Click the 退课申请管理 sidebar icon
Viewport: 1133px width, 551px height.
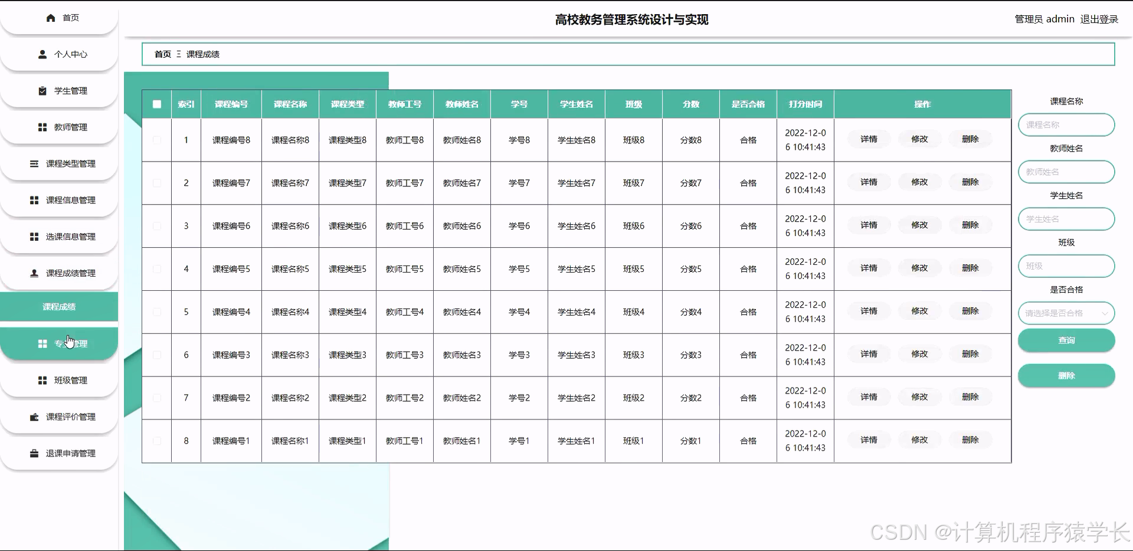pyautogui.click(x=34, y=453)
